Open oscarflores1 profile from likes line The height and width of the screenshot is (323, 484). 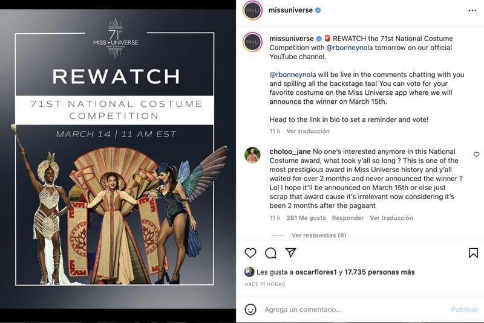click(316, 272)
